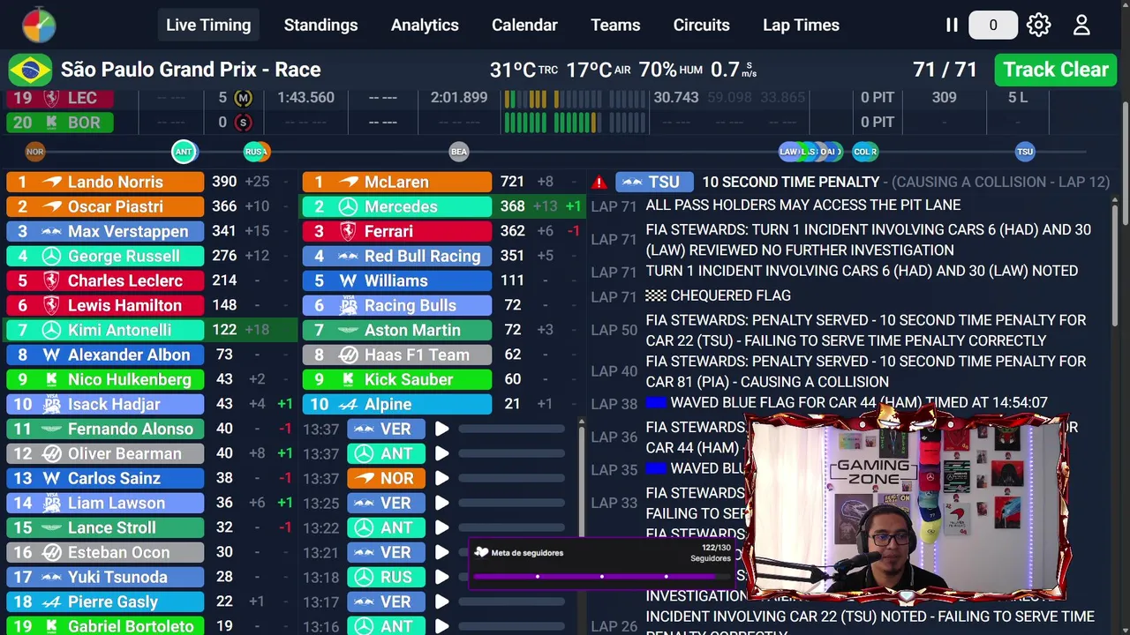
Task: Play the 13:22 ANT team radio clip
Action: point(442,527)
